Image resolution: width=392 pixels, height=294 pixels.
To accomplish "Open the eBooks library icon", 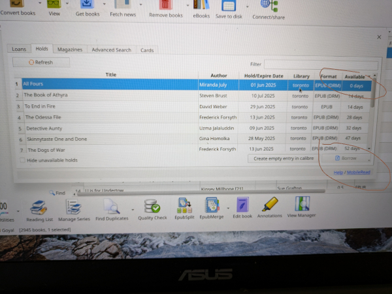I will [201, 5].
